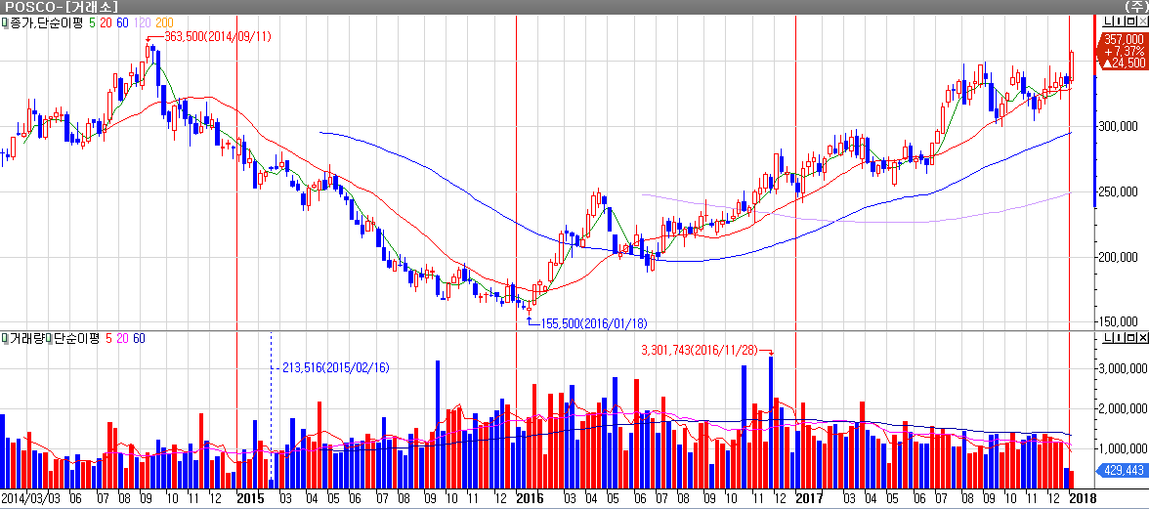The image size is (1149, 509).
Task: Select the 200-period moving average label
Action: click(x=165, y=22)
